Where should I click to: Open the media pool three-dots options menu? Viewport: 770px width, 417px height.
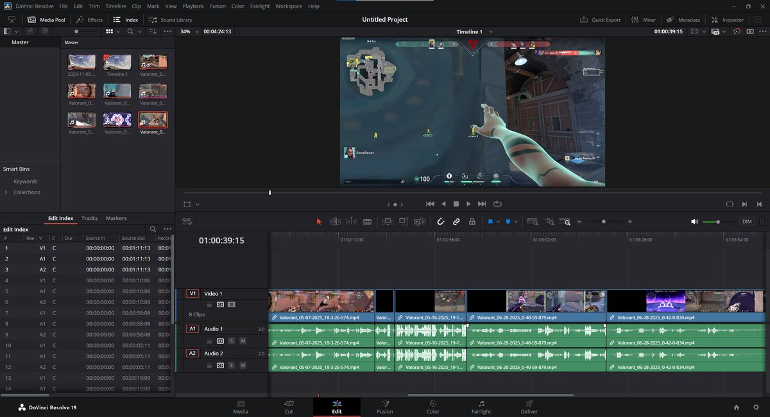tap(167, 31)
